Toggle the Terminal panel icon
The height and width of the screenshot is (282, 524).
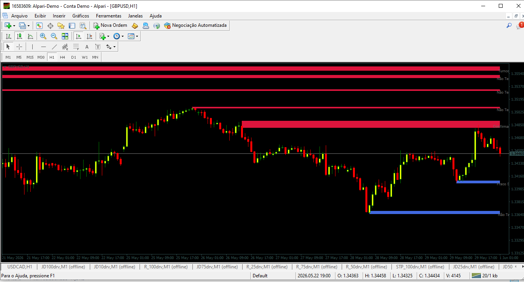point(72,26)
